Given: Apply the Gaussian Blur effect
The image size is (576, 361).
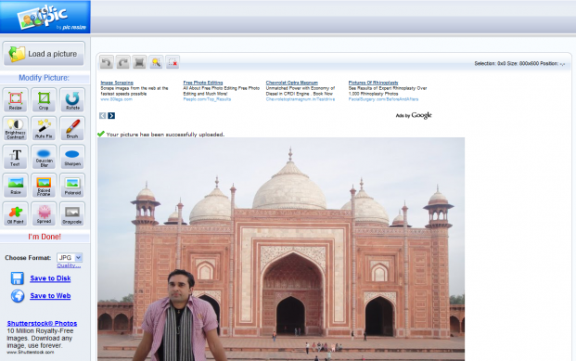Looking at the screenshot, I should 44,157.
